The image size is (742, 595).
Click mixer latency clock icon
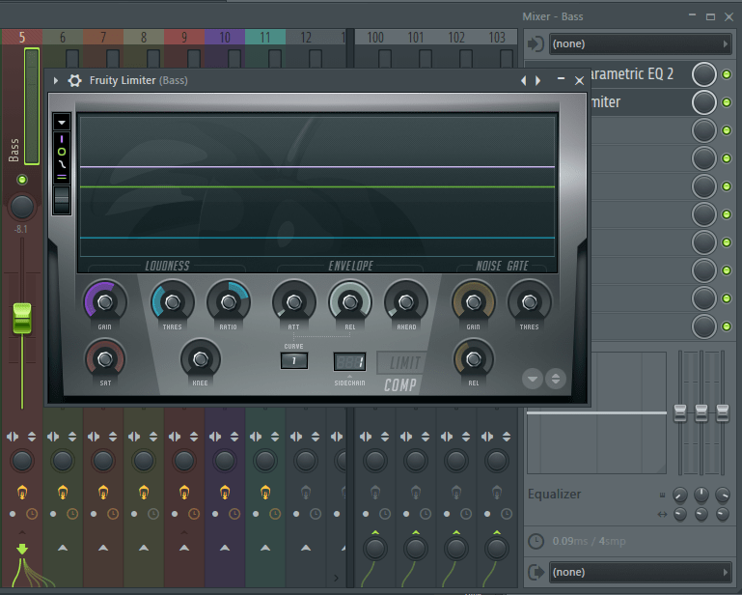click(536, 541)
